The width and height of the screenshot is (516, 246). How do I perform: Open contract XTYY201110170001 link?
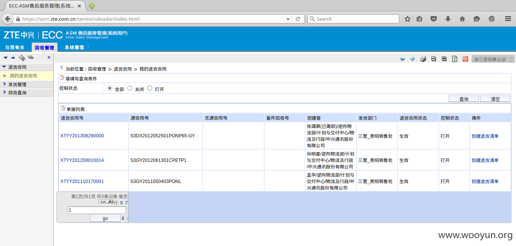[x=82, y=181]
